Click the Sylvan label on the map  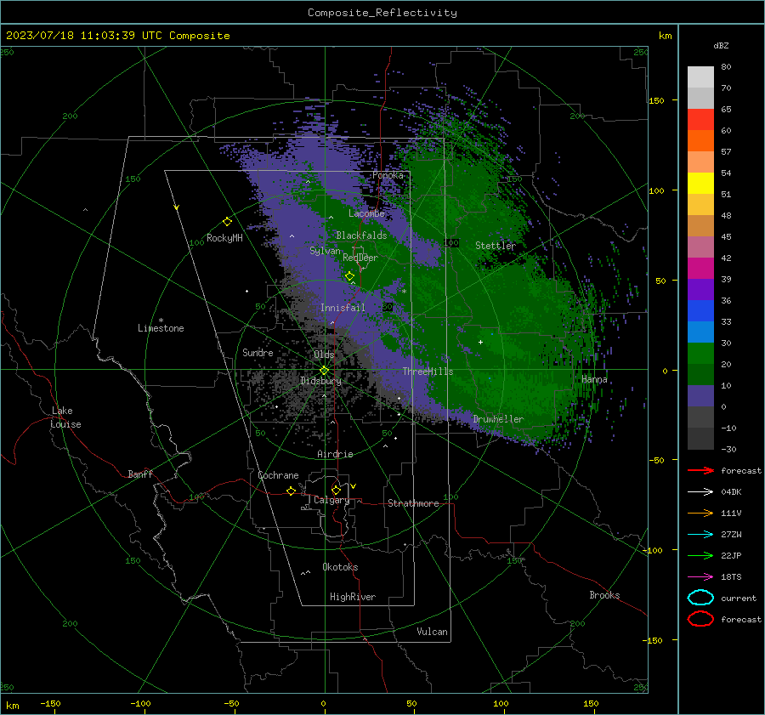tap(325, 252)
